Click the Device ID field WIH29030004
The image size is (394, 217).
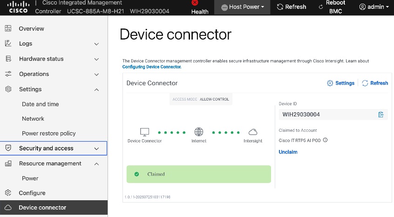click(x=333, y=115)
